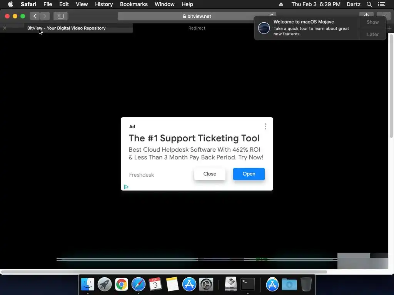Image resolution: width=394 pixels, height=295 pixels.
Task: Open the Help menu
Action: (187, 4)
